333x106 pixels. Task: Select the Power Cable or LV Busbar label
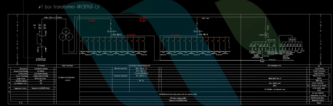point(52,17)
